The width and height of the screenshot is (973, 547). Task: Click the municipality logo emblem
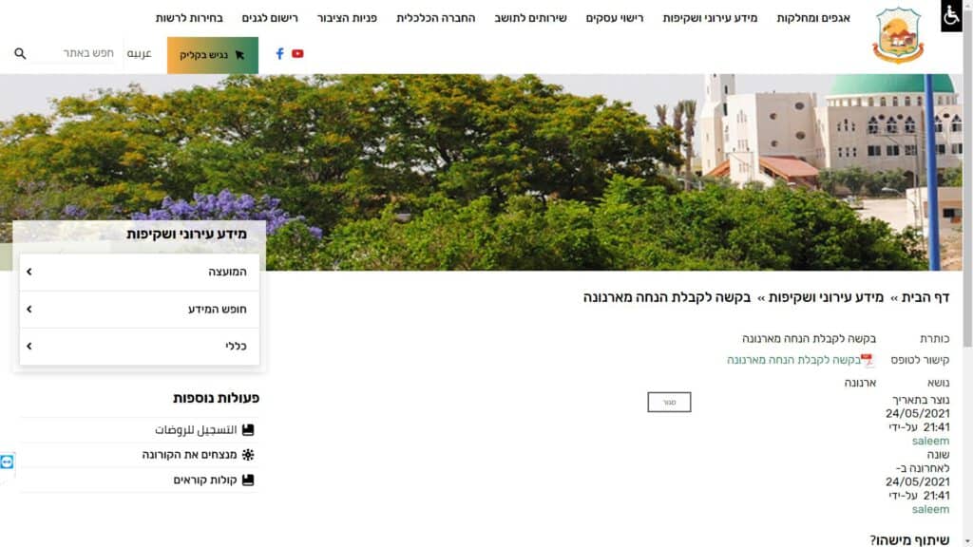[x=898, y=35]
